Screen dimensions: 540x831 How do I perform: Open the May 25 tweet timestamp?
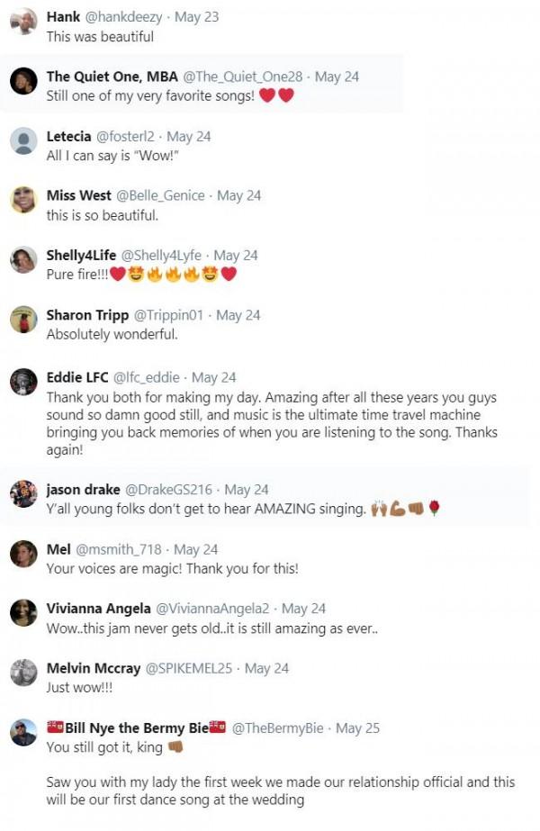pyautogui.click(x=358, y=727)
